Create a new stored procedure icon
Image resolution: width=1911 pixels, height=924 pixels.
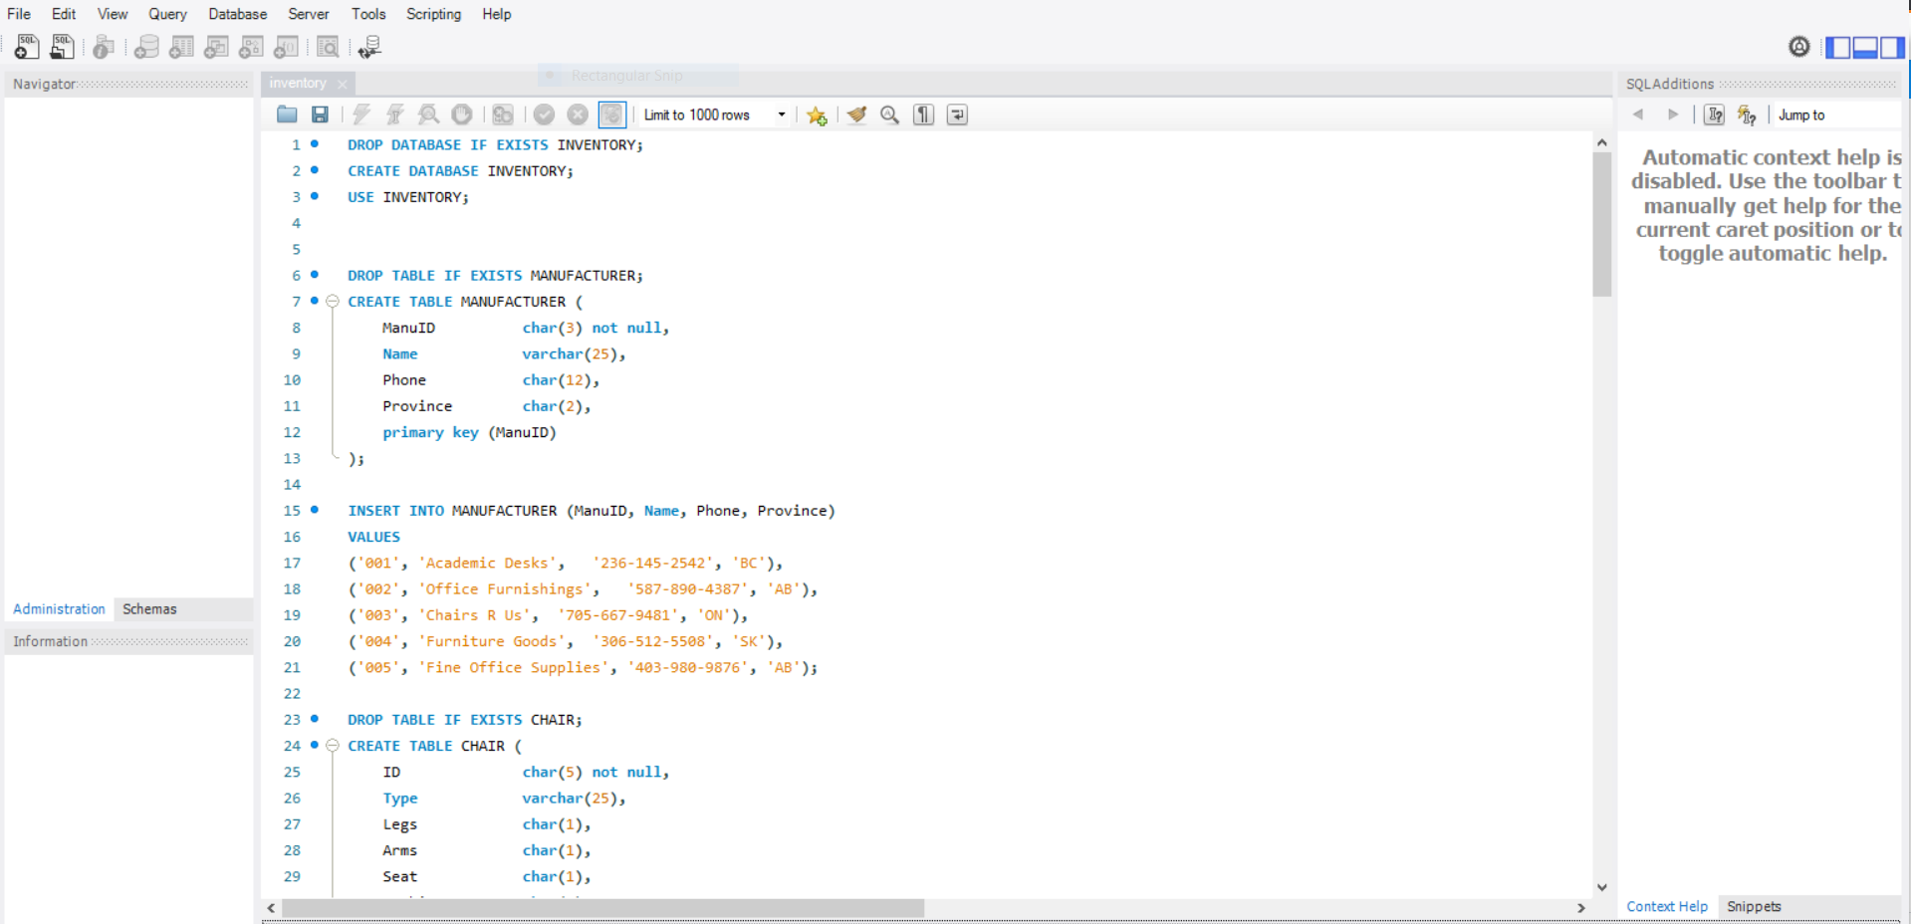coord(251,47)
